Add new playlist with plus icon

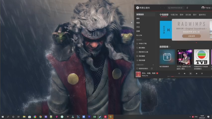(x=153, y=65)
